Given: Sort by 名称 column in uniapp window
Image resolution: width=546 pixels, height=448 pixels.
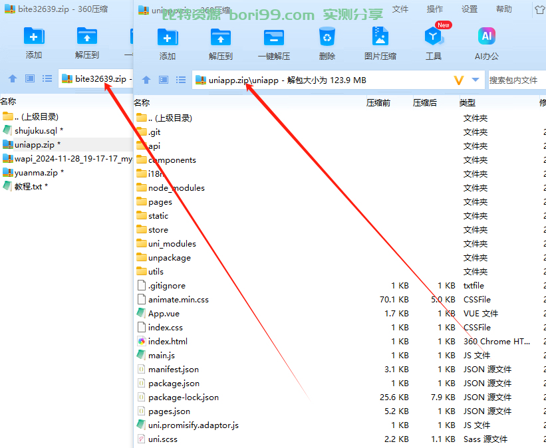Looking at the screenshot, I should pyautogui.click(x=142, y=102).
